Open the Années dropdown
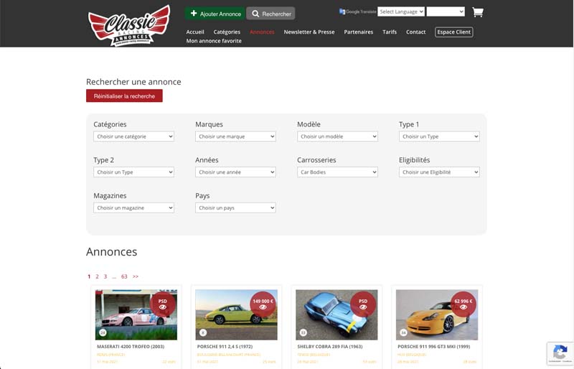Image resolution: width=574 pixels, height=369 pixels. click(x=235, y=172)
